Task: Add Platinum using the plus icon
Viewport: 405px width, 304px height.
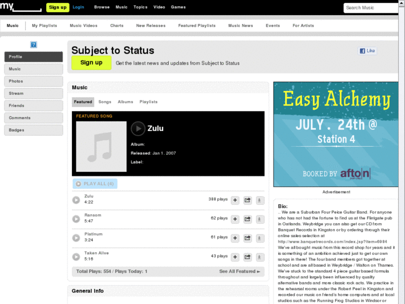Action: point(235,238)
